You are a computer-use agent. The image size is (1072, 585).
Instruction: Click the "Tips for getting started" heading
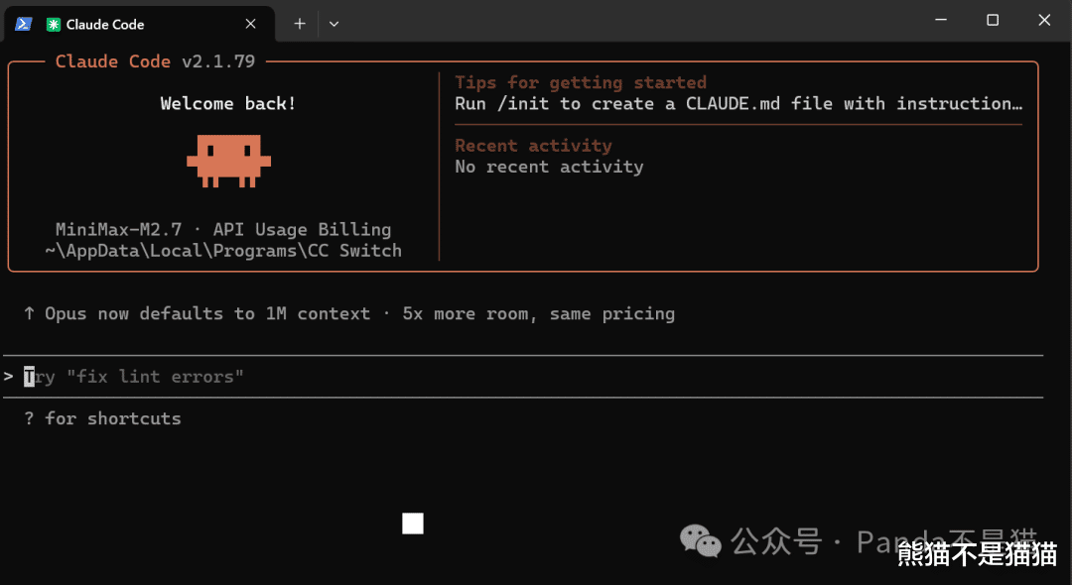[581, 83]
